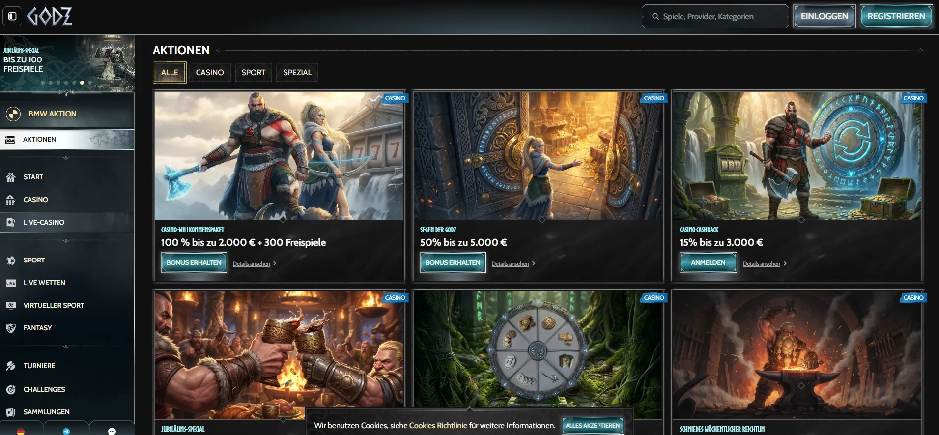Open the Casino-Willkommenspaket warrior image
Image resolution: width=939 pixels, height=435 pixels.
[x=279, y=156]
